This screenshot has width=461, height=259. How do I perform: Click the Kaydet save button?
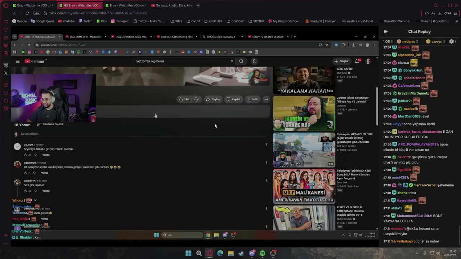tap(233, 99)
